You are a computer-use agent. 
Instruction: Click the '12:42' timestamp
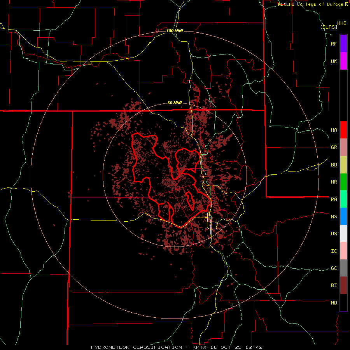(253, 347)
